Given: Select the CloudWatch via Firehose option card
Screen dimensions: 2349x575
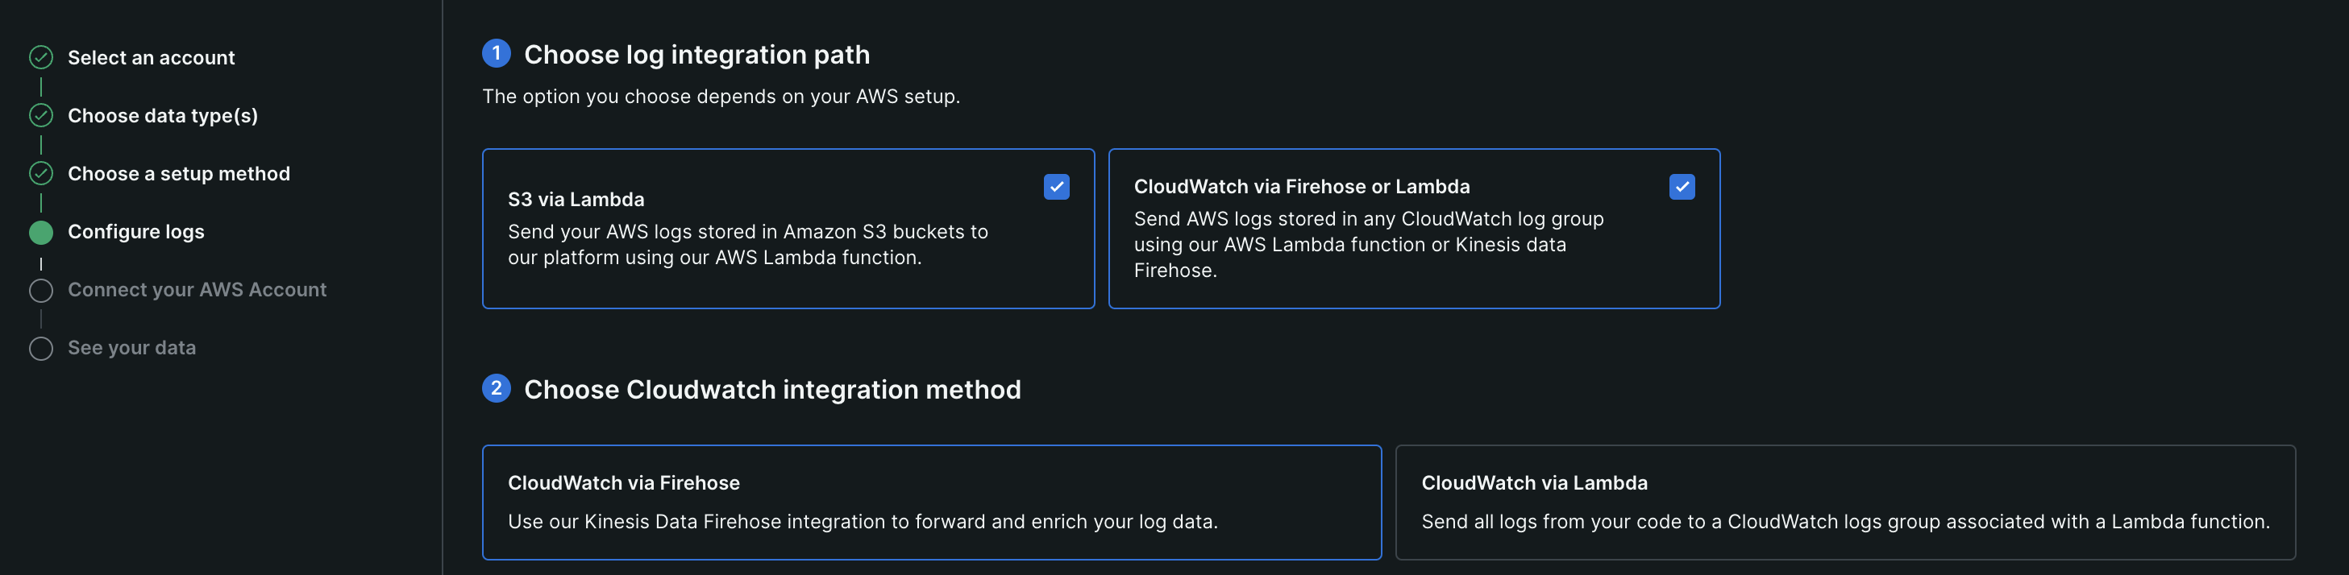Looking at the screenshot, I should click(931, 502).
